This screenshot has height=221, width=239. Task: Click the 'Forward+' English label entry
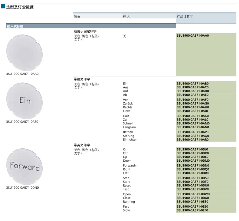130,166
